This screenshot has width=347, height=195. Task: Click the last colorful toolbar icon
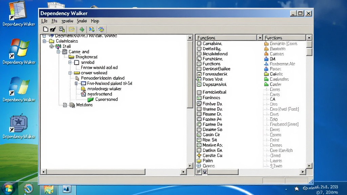pos(101,29)
